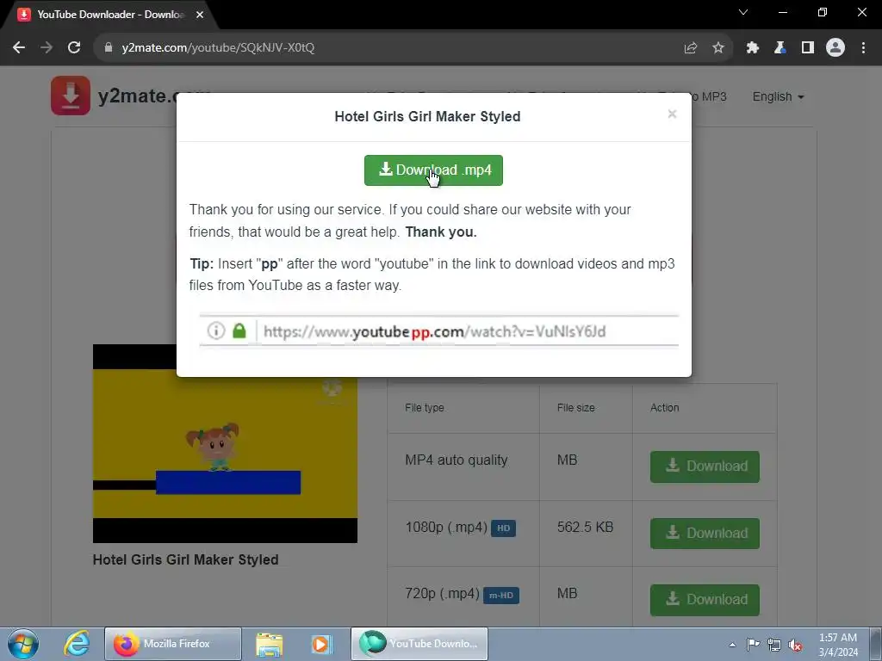Open the Windows Explorer folder taskbar icon
The image size is (882, 661).
point(270,644)
